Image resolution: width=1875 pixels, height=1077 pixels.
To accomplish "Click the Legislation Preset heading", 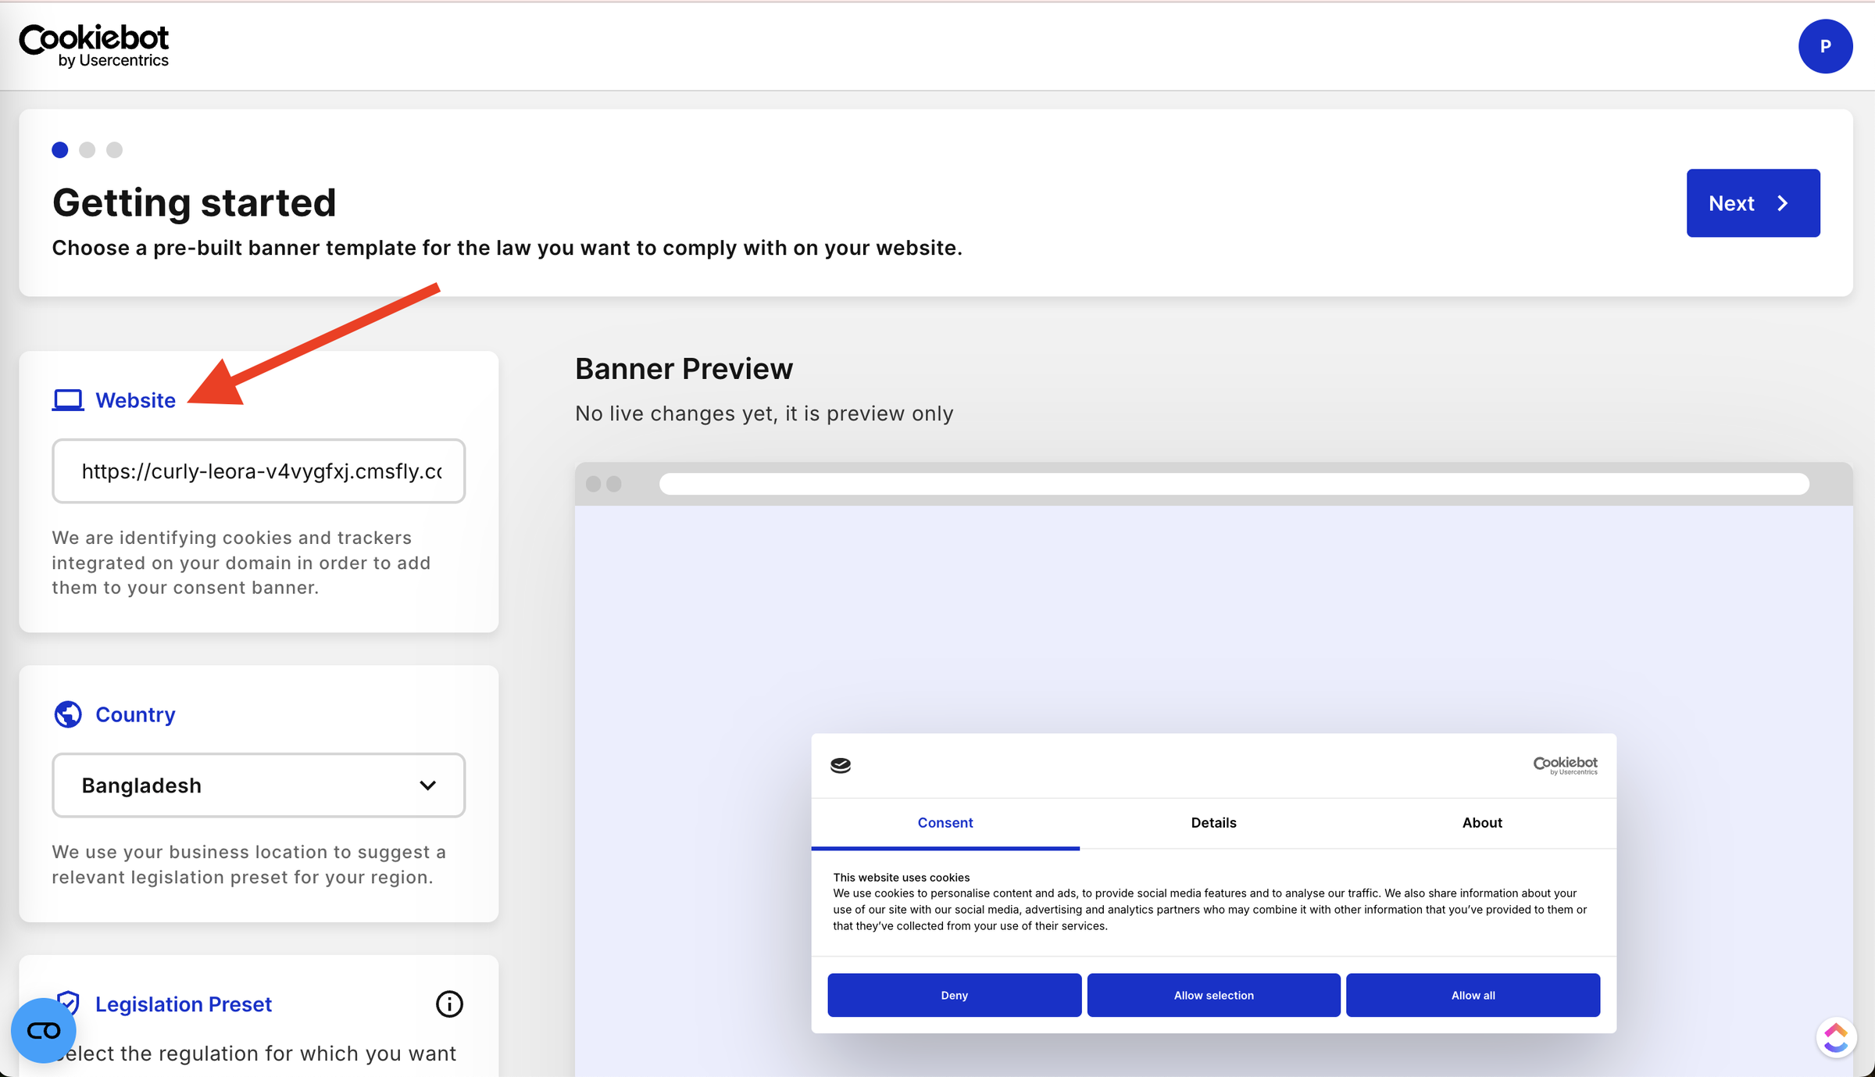I will pyautogui.click(x=184, y=1004).
